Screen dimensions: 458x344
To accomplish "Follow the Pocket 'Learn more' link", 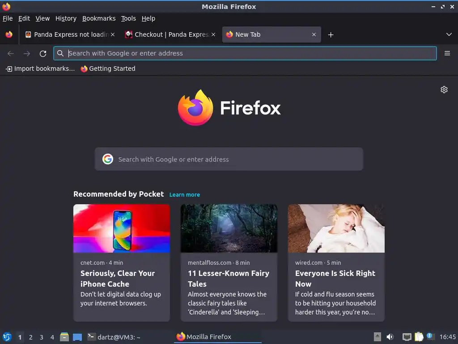I will [185, 194].
